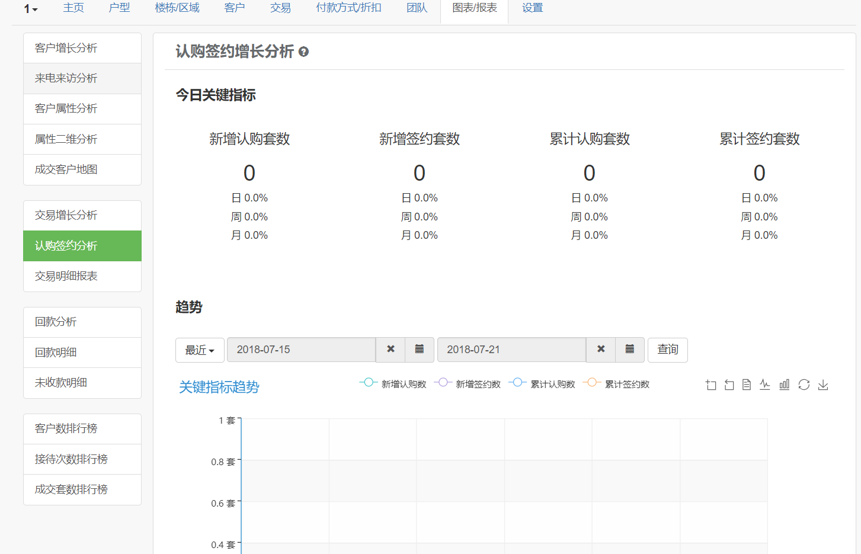The width and height of the screenshot is (861, 554).
Task: Toggle the 新增认购数 legend series
Action: click(x=393, y=384)
